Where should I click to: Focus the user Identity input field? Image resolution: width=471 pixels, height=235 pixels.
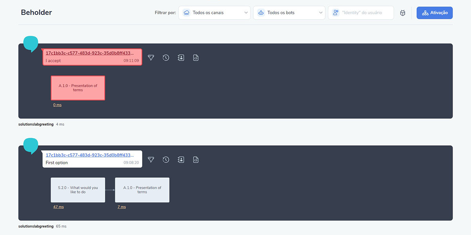pyautogui.click(x=361, y=13)
